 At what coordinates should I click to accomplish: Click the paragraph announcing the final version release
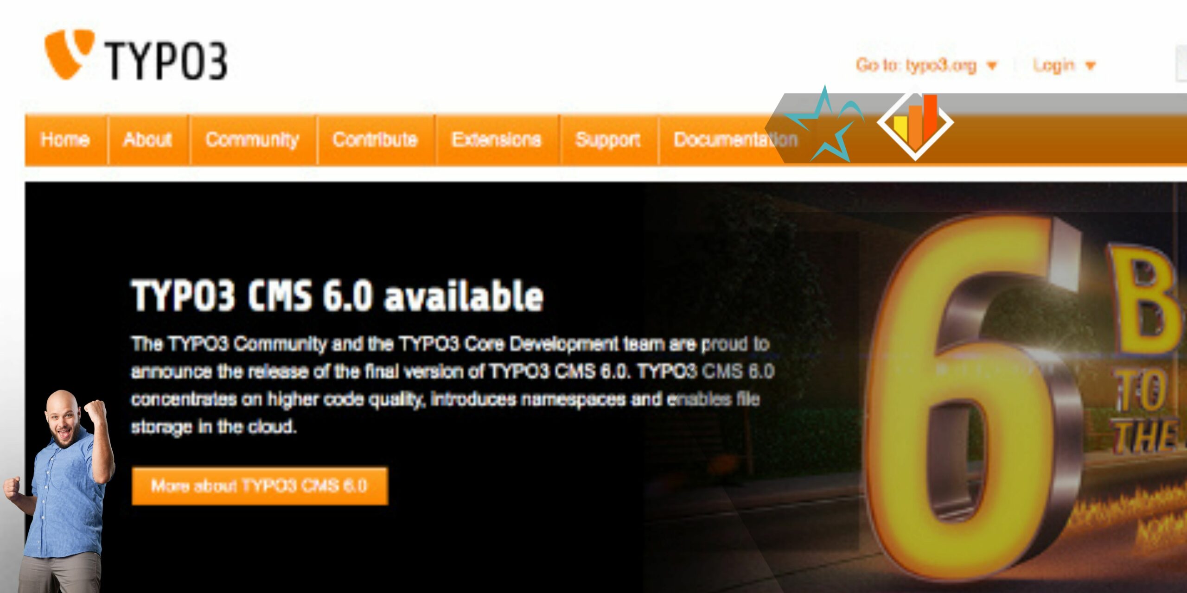453,385
